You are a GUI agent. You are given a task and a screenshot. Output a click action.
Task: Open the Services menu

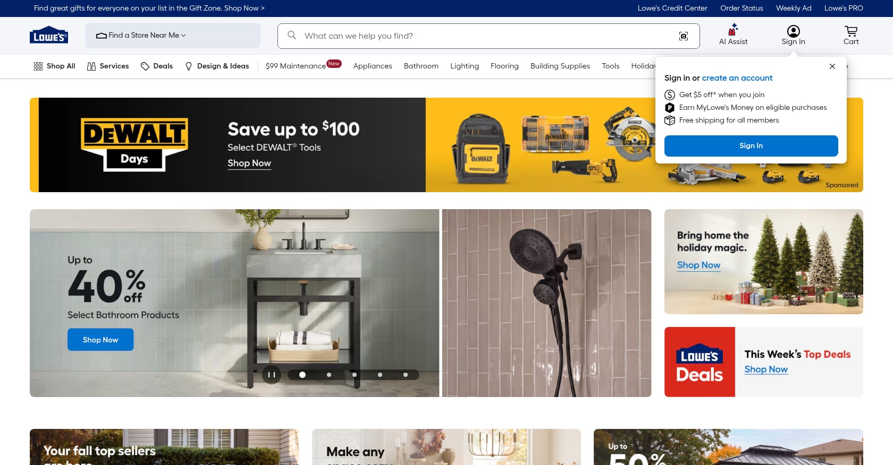tap(108, 66)
